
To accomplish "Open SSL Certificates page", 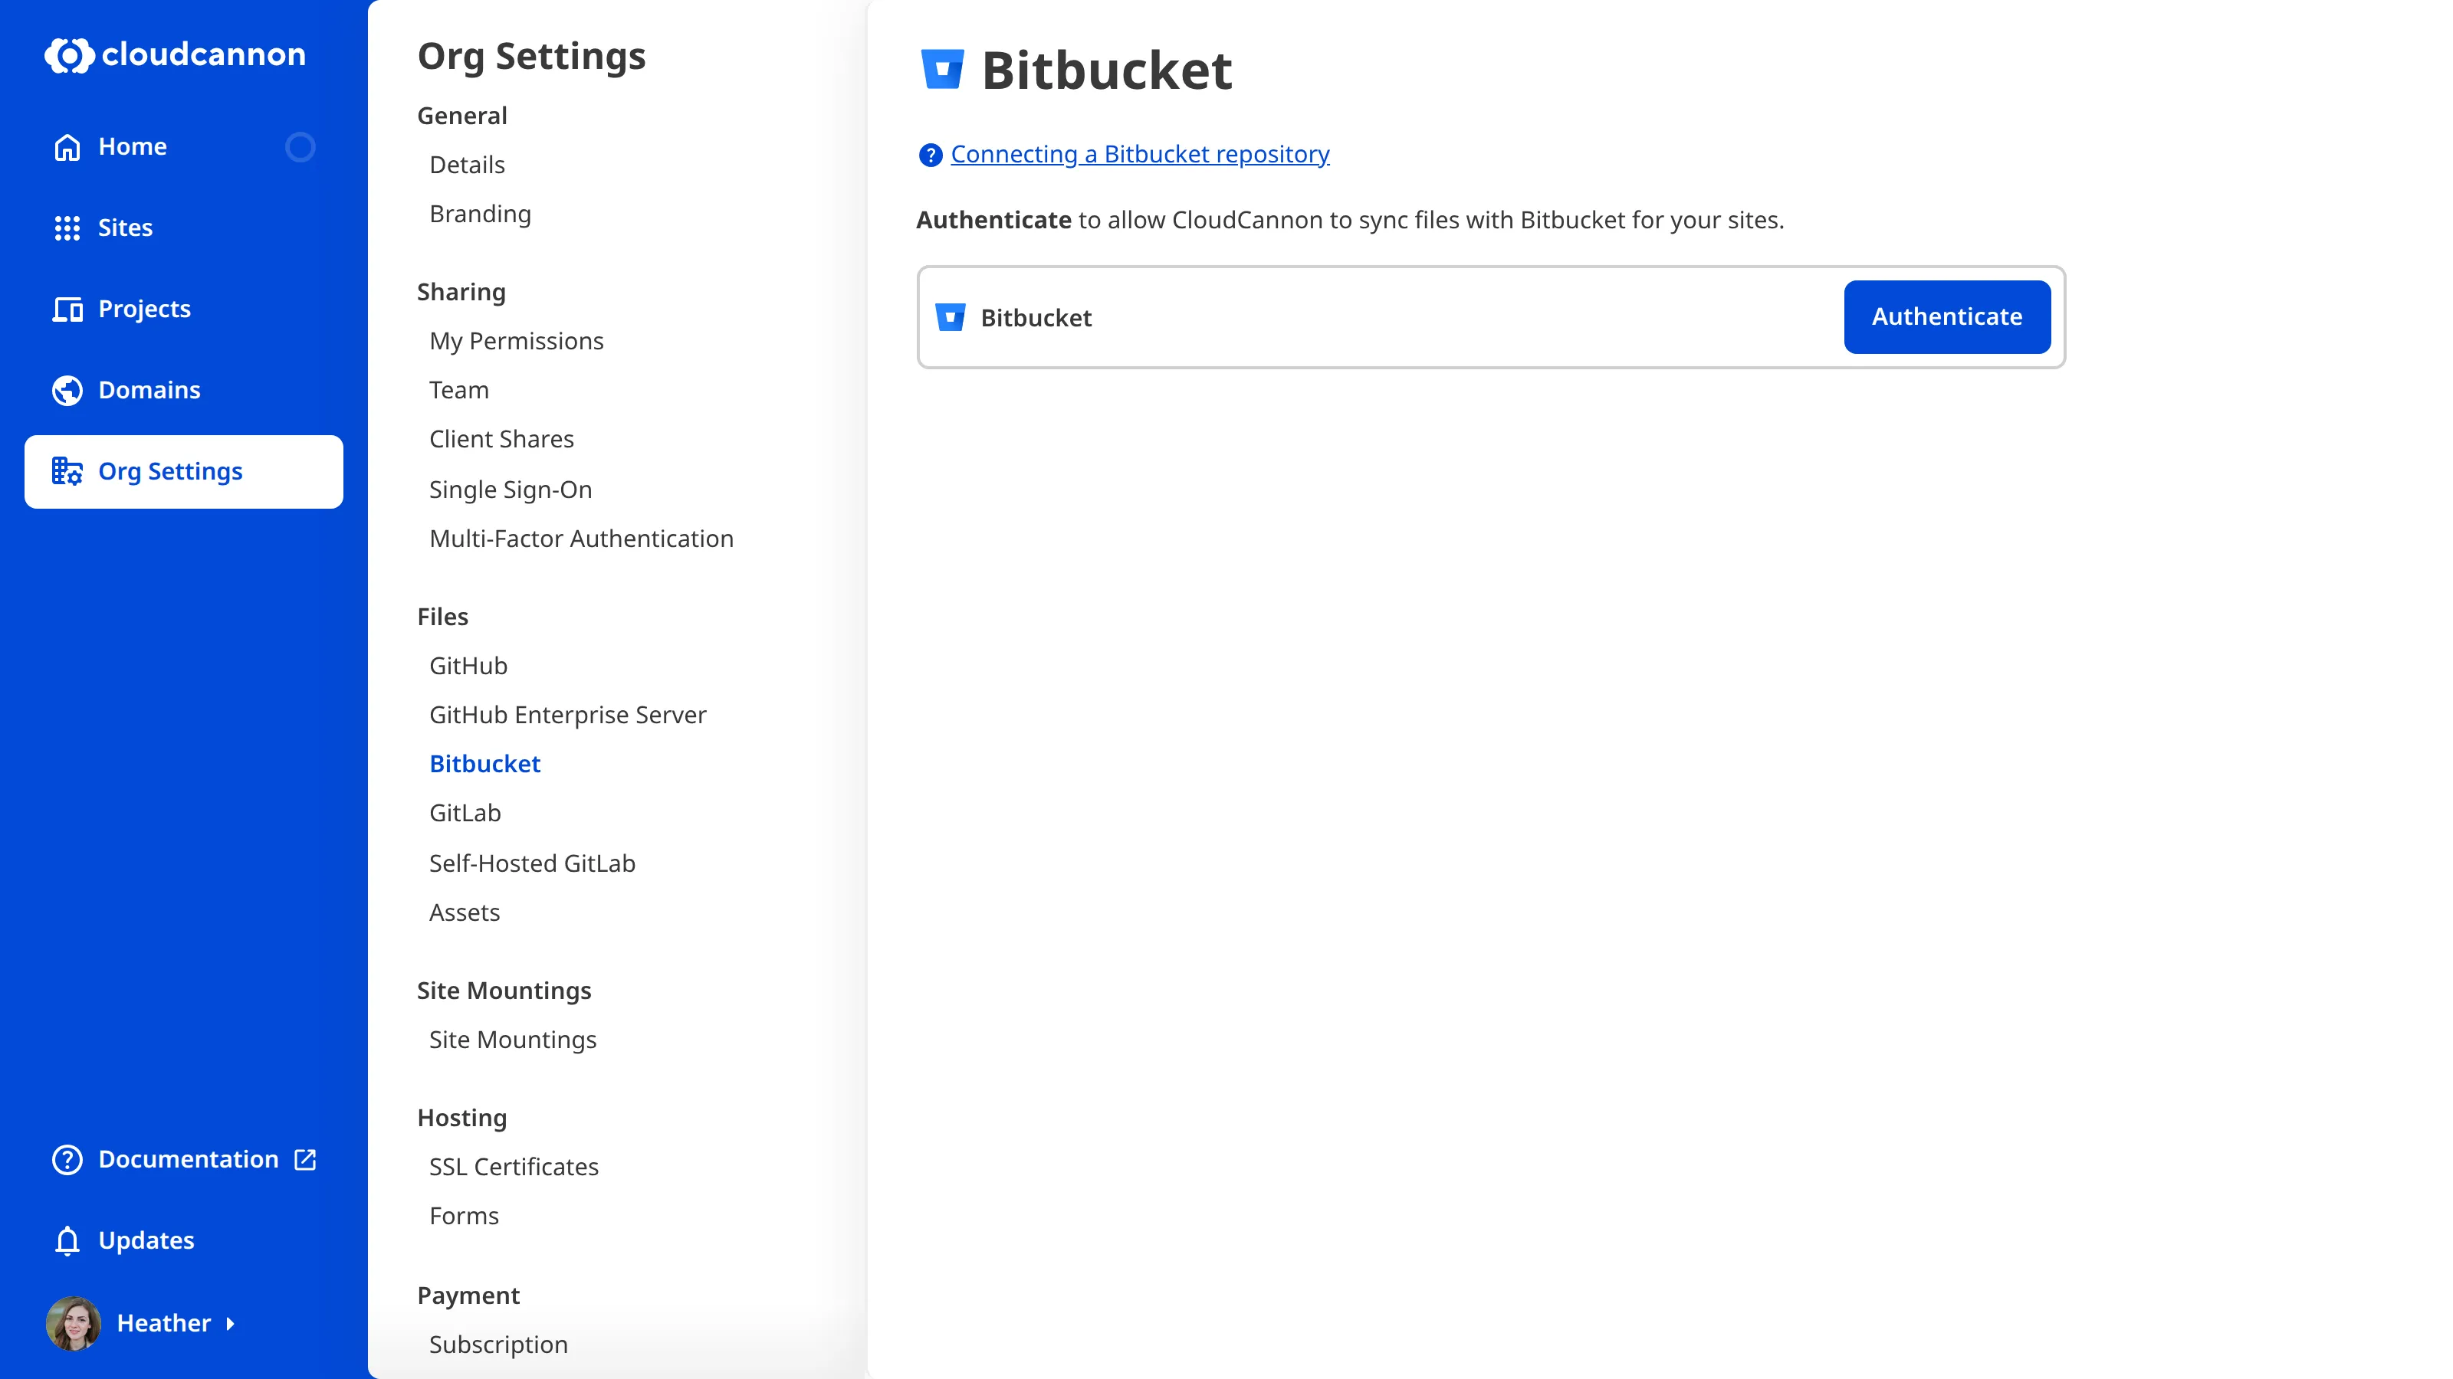I will 514,1167.
